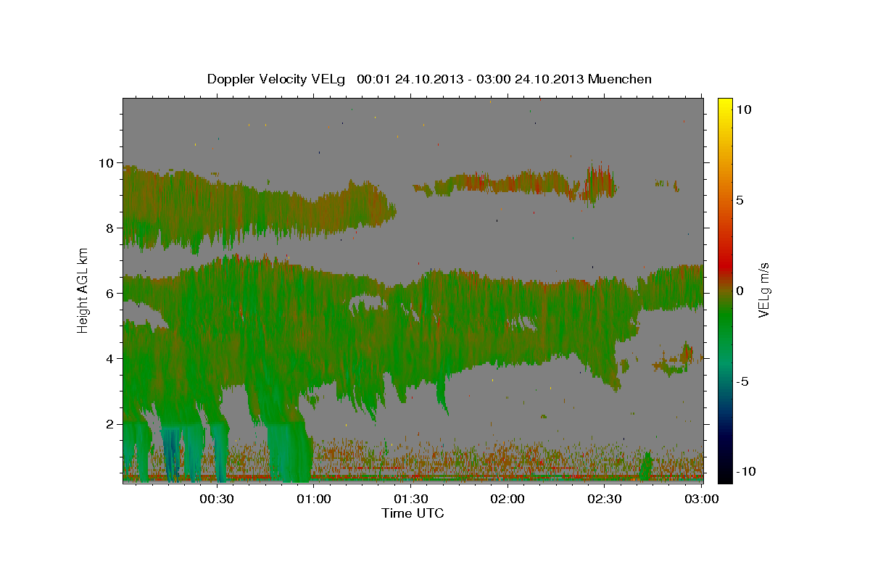Viewport: 870px width, 580px height.
Task: Click the 02:30 time tick label
Action: tap(605, 499)
